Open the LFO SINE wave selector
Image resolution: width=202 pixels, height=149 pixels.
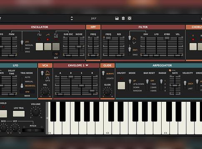pos(27,92)
